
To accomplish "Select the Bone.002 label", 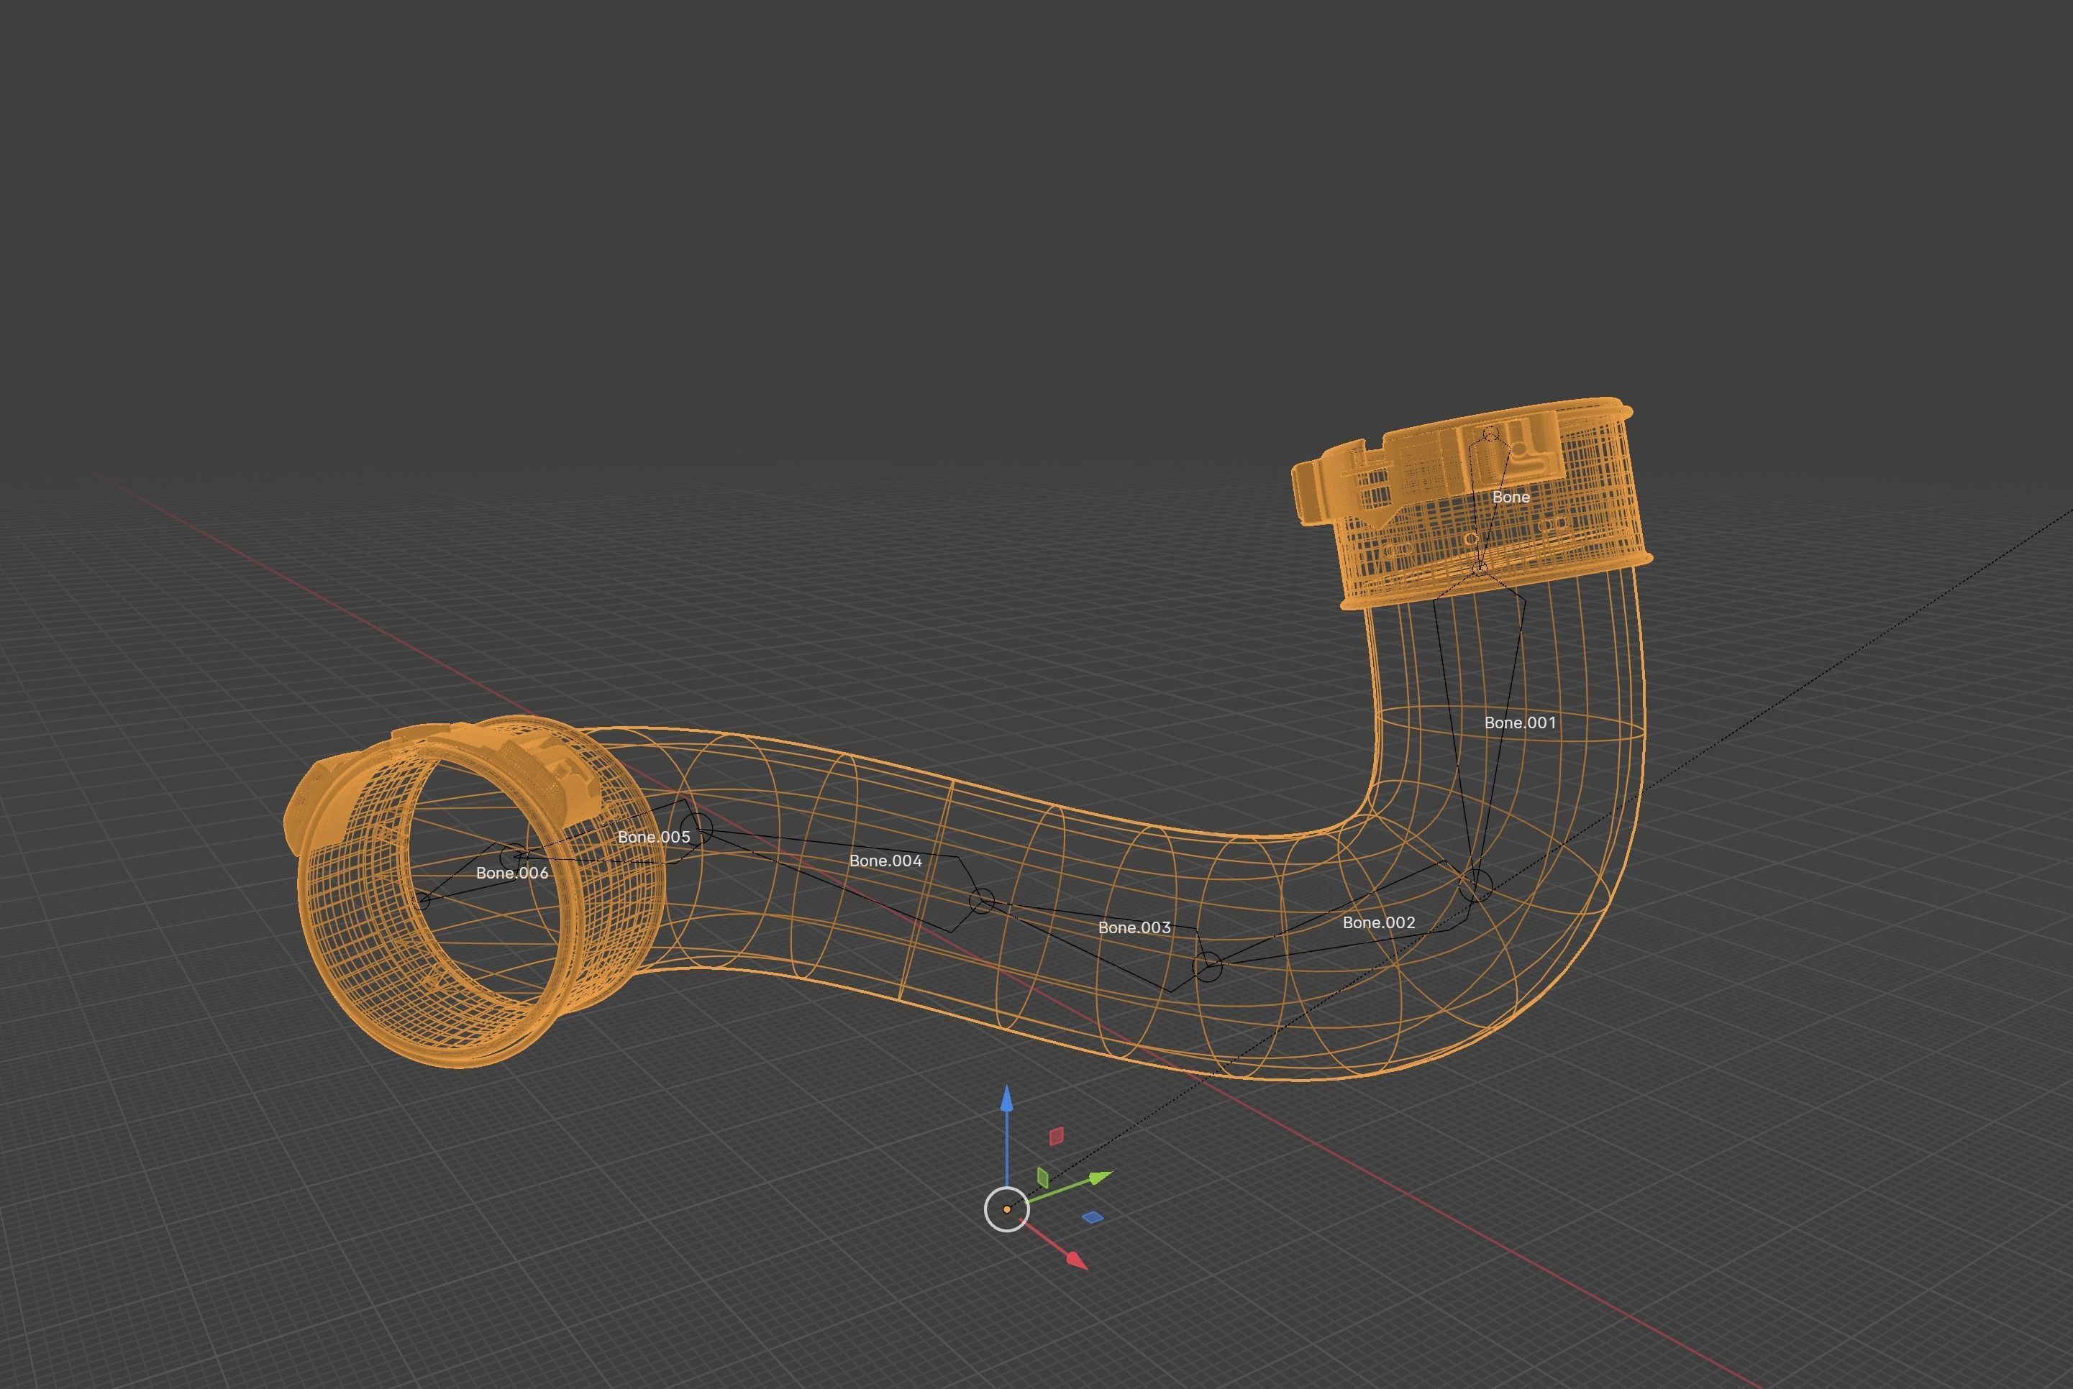I will tap(1378, 922).
